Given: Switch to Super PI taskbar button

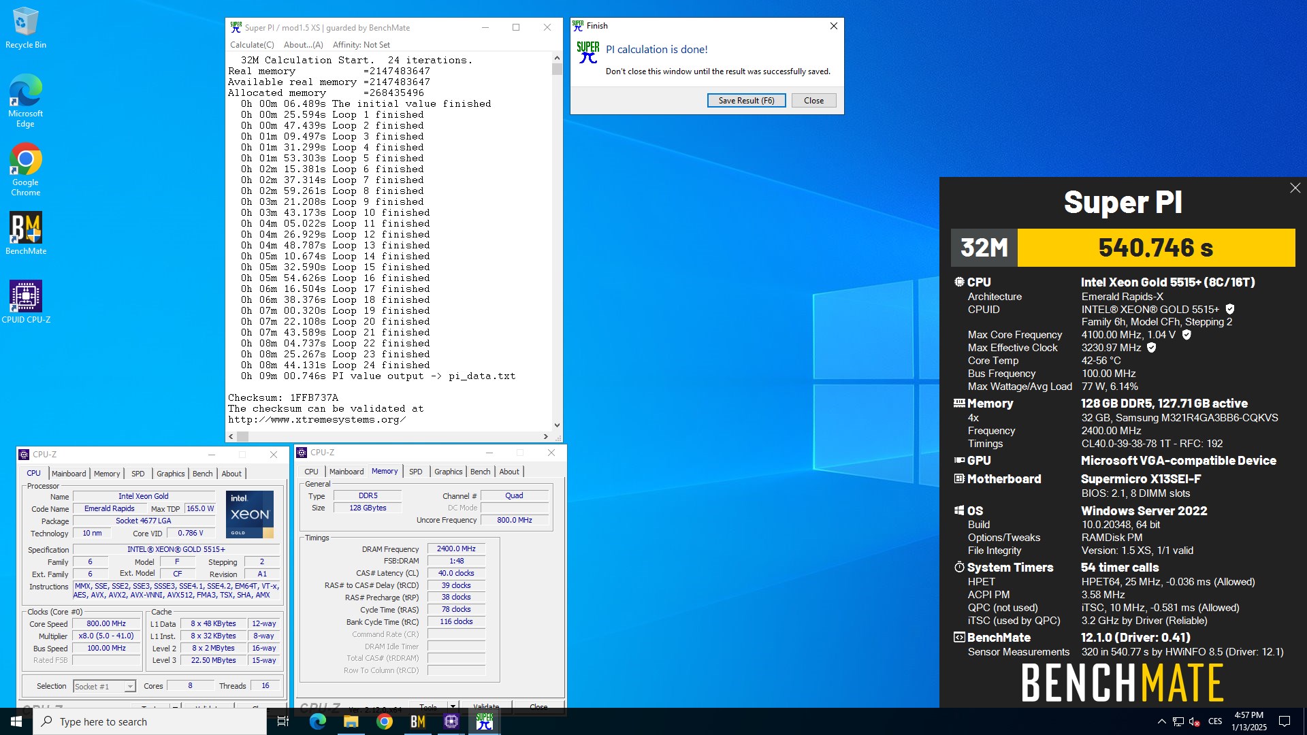Looking at the screenshot, I should [484, 721].
